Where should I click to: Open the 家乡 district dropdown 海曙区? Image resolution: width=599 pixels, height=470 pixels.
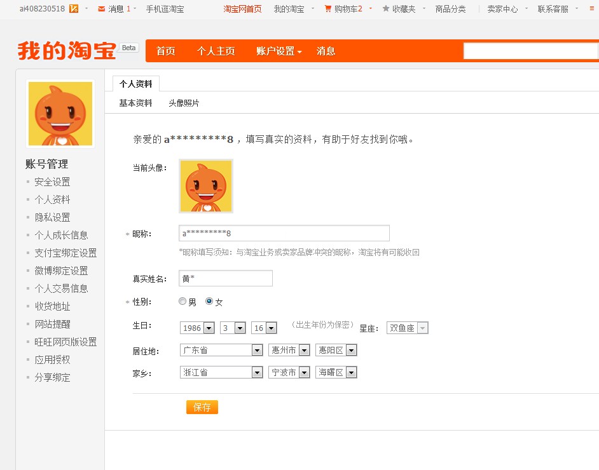336,372
